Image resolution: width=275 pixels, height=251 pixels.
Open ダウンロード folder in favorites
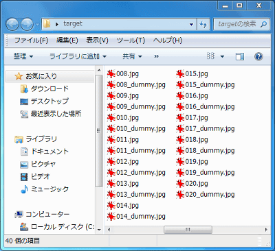(45, 88)
